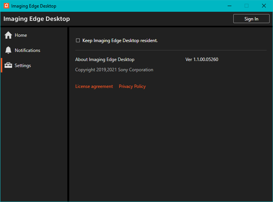273x202 pixels.
Task: Enable the Keep Imaging Edge Desktop resident checkbox
Action: [78, 41]
